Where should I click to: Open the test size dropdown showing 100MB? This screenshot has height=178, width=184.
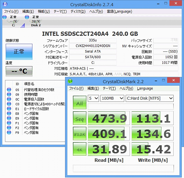pyautogui.click(x=112, y=98)
